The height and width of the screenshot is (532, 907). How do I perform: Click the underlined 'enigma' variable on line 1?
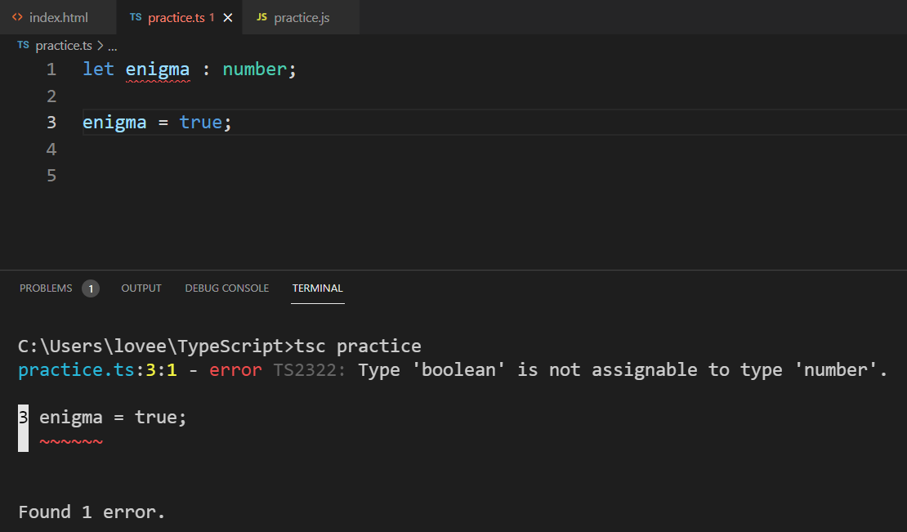(158, 70)
